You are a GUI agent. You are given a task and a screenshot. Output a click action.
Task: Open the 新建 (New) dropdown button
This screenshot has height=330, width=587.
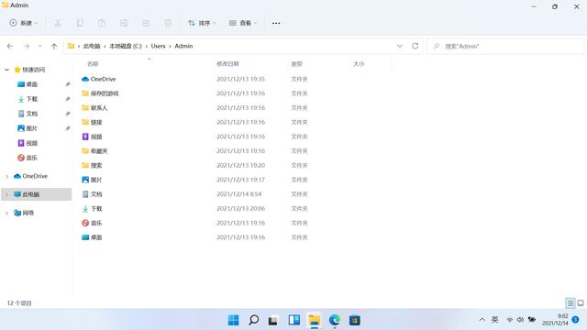(x=24, y=23)
